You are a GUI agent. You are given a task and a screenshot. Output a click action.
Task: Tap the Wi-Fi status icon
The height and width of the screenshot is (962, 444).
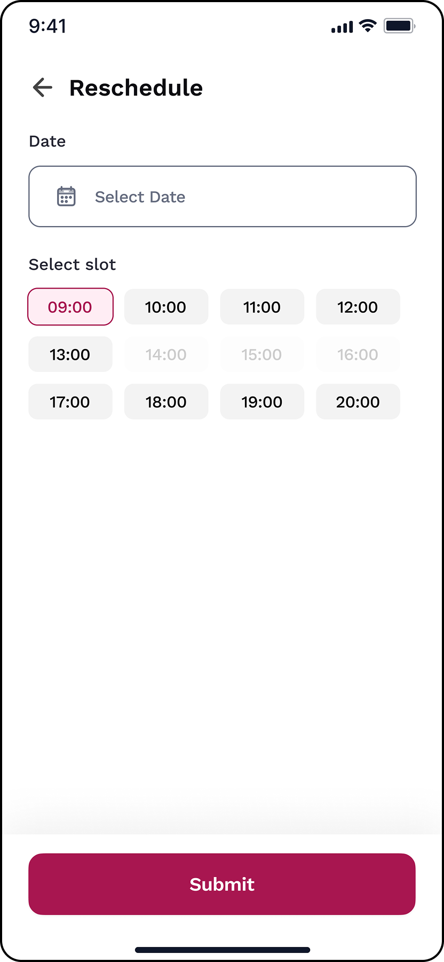[x=368, y=26]
